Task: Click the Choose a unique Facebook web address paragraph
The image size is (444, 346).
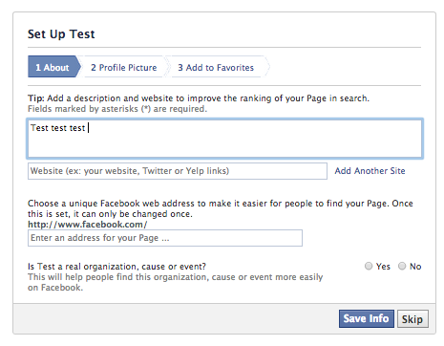Action: point(221,208)
